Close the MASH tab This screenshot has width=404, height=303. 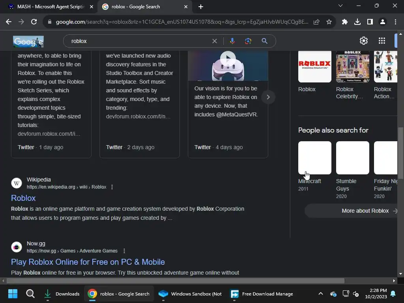click(x=91, y=7)
